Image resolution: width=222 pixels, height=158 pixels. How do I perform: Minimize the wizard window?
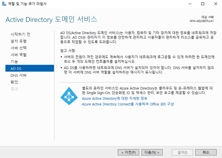click(190, 4)
